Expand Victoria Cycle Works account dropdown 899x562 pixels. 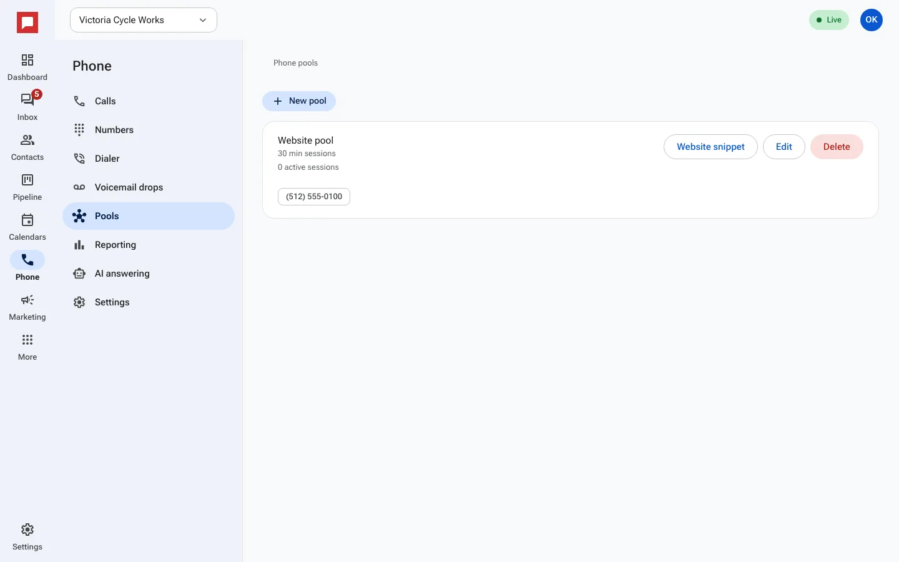(144, 20)
